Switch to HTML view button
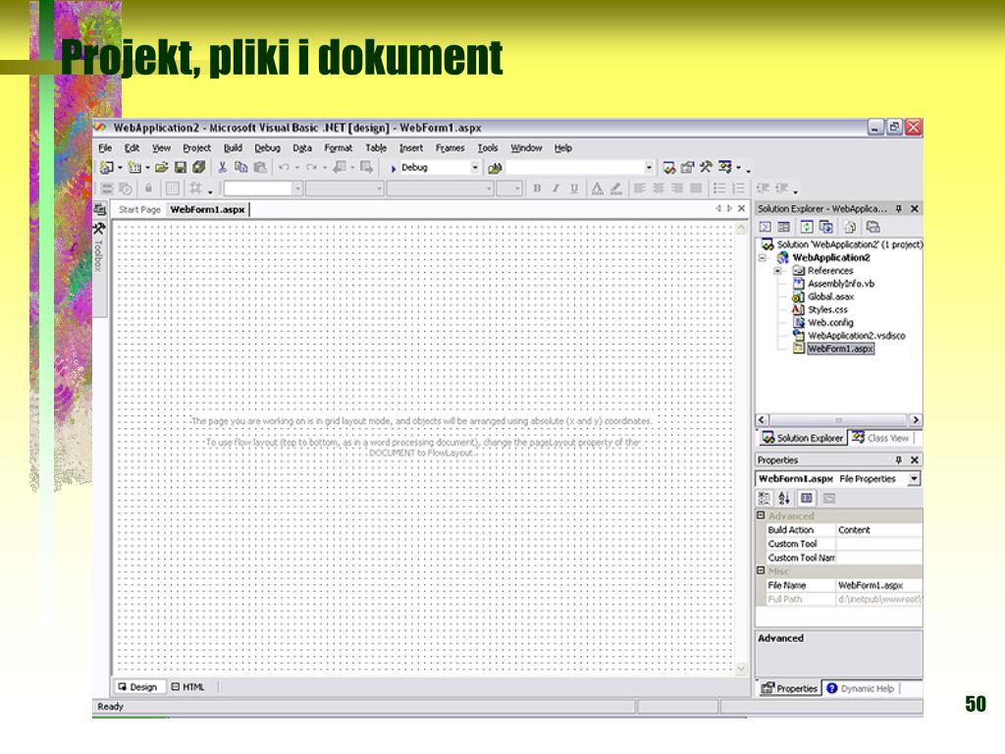This screenshot has height=754, width=1005. tap(188, 687)
